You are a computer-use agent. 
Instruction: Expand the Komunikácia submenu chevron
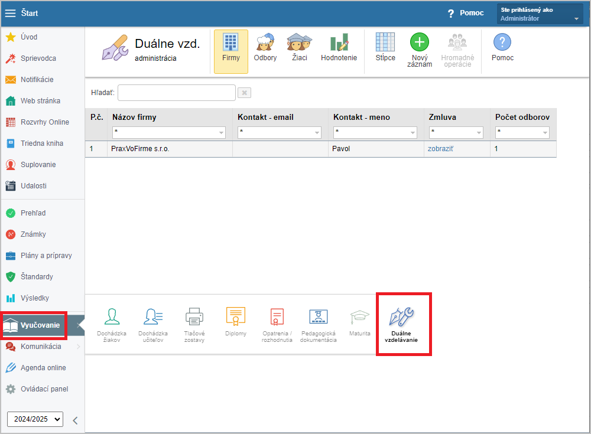pyautogui.click(x=79, y=347)
